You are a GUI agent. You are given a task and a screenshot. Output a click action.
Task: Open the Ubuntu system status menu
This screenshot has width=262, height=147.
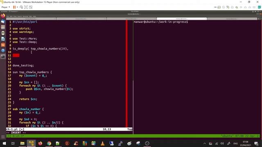(257, 11)
